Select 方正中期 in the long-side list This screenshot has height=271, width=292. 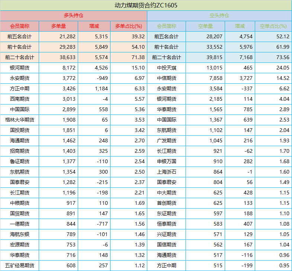tap(20, 88)
